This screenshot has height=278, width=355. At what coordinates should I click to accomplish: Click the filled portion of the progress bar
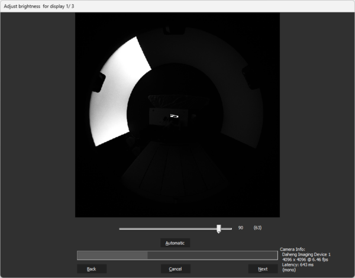(112, 256)
